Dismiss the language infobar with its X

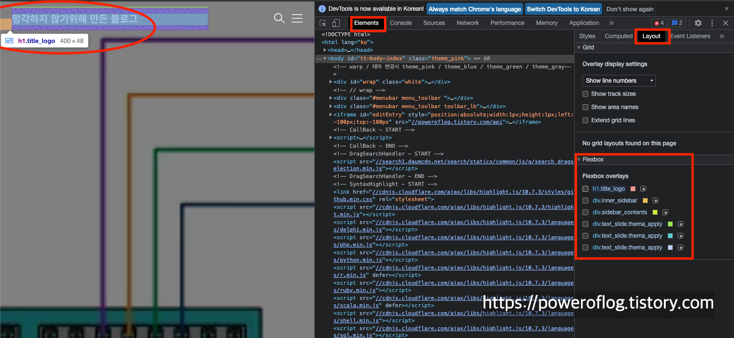point(727,9)
